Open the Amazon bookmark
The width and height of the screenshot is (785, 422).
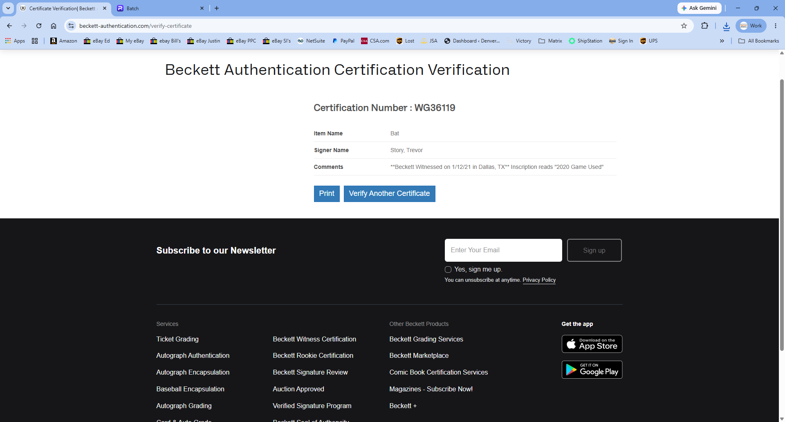[64, 41]
